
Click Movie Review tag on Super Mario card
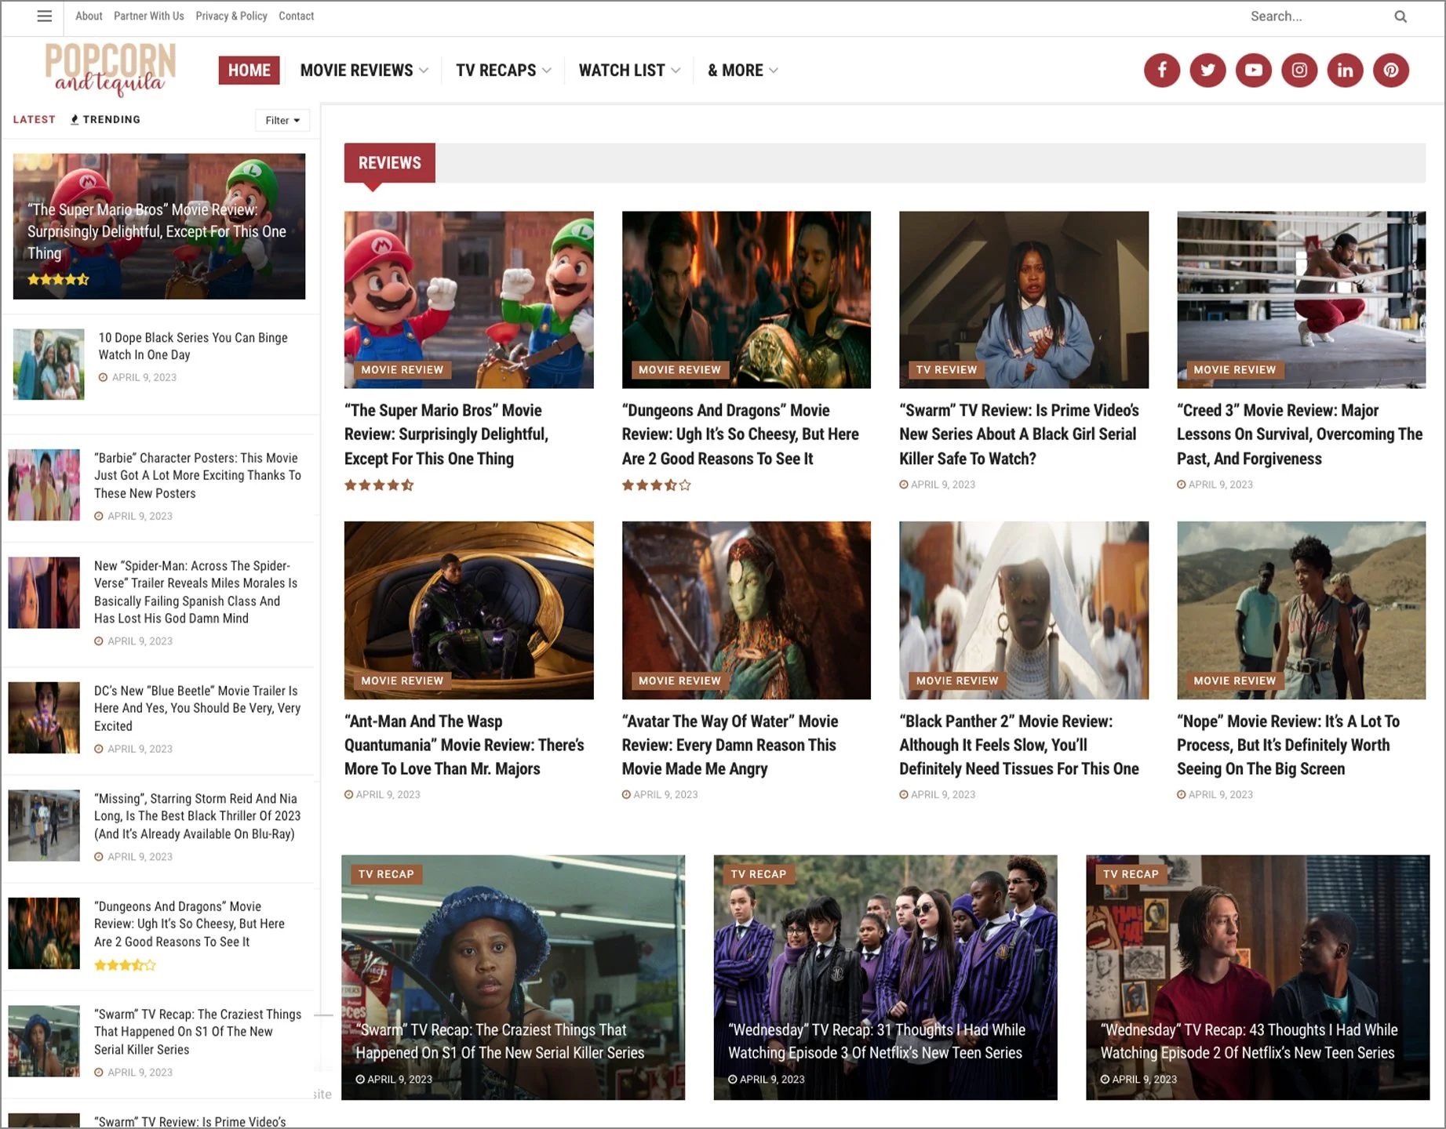tap(402, 370)
